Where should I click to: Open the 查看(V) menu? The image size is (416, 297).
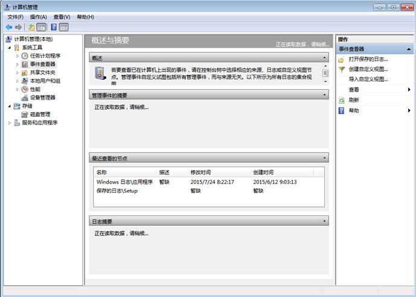click(62, 17)
